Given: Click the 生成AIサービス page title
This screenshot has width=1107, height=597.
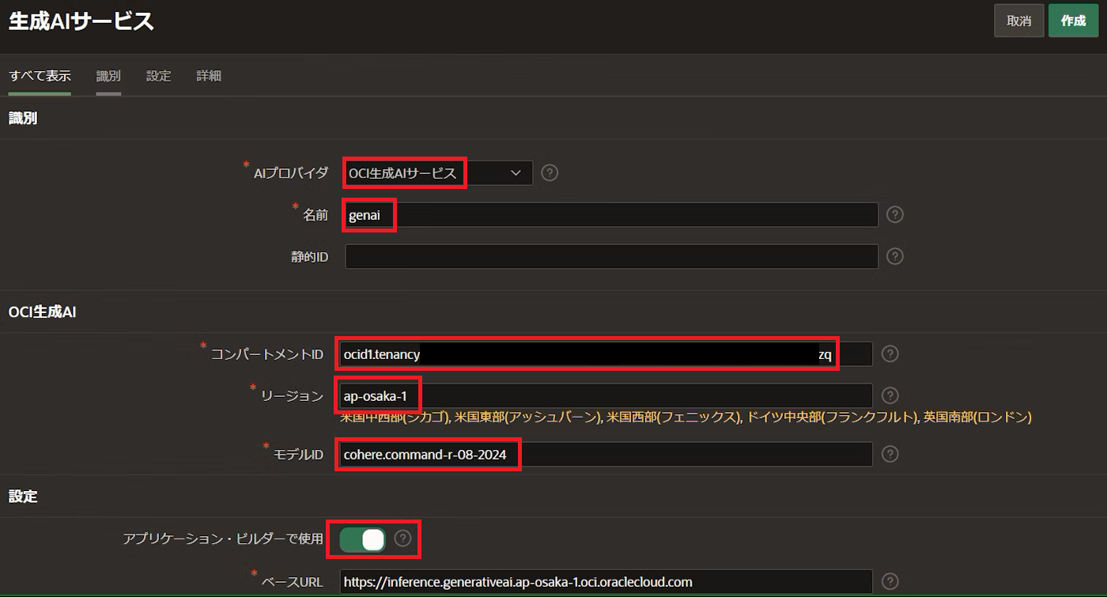Looking at the screenshot, I should (x=81, y=21).
